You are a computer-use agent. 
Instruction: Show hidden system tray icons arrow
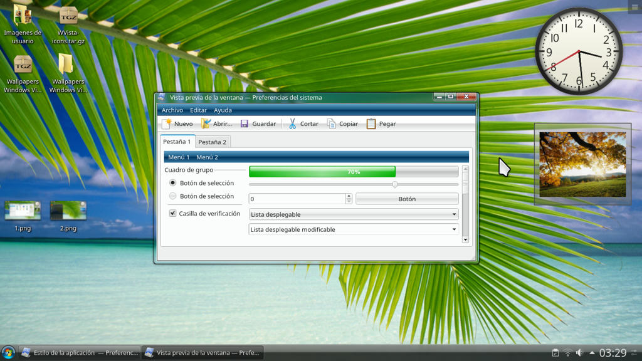[x=592, y=352]
